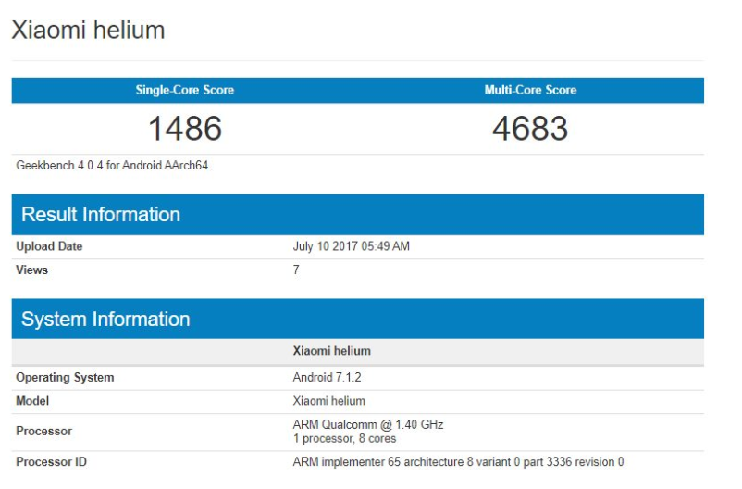Click the Processor ID row label
Screen dimensions: 742x489
point(52,461)
